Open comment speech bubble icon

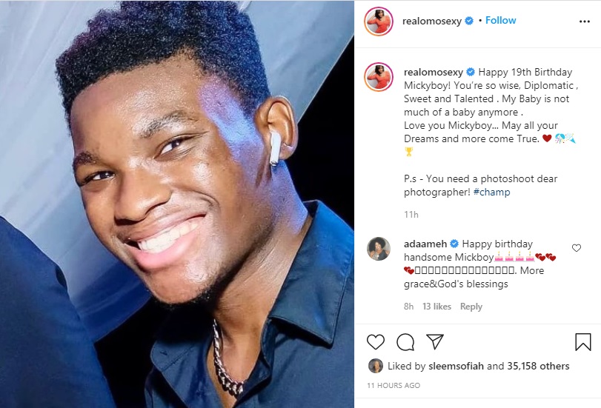point(405,341)
